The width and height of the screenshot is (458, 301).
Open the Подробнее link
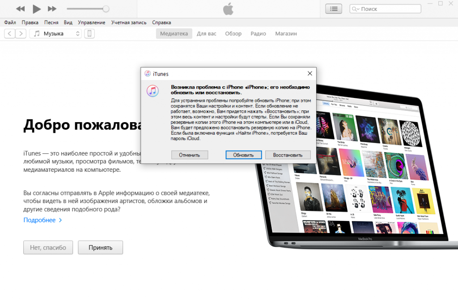[x=39, y=220]
